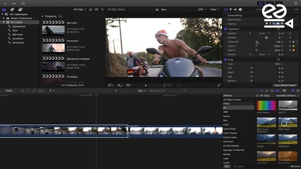Click the timeline snapping icon
This screenshot has width=301, height=169.
pyautogui.click(x=277, y=91)
